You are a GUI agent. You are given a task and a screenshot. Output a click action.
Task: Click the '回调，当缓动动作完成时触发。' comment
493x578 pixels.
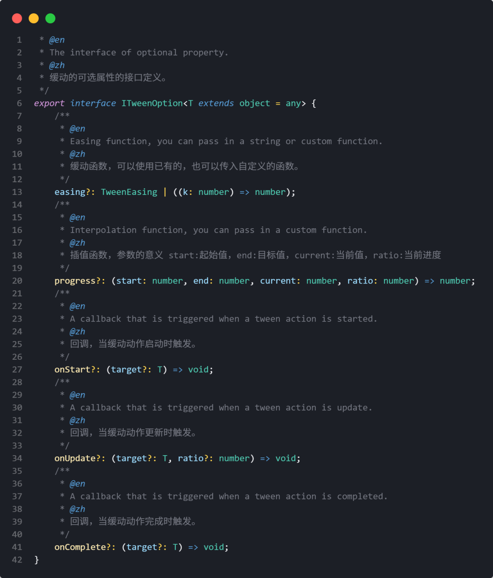pos(133,521)
